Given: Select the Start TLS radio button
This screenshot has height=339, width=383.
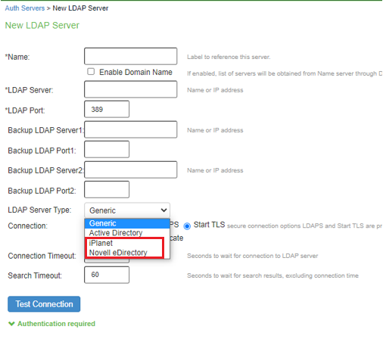Looking at the screenshot, I should (x=187, y=226).
